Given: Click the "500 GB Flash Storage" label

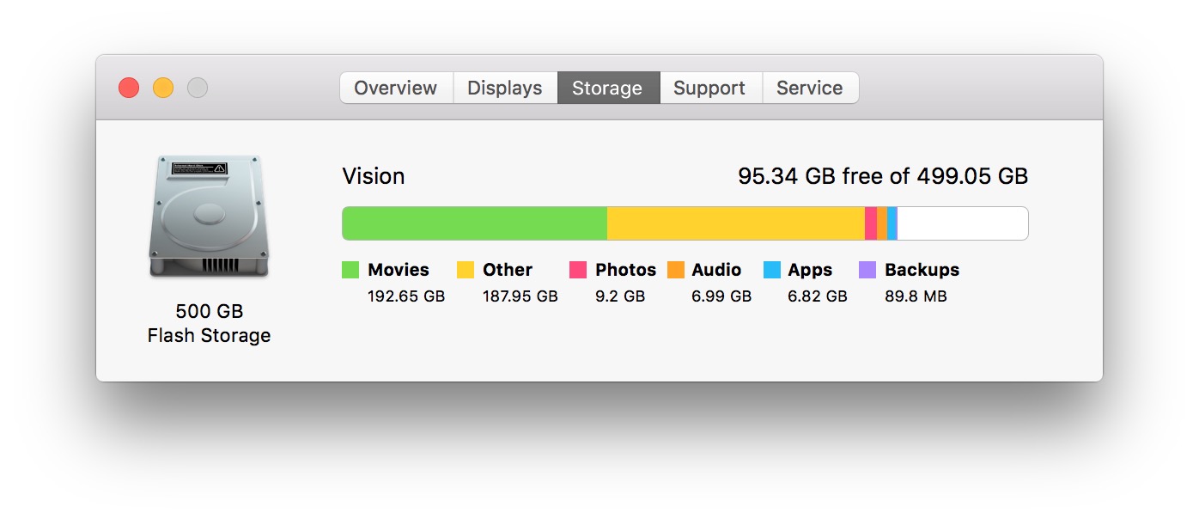Looking at the screenshot, I should pyautogui.click(x=209, y=323).
